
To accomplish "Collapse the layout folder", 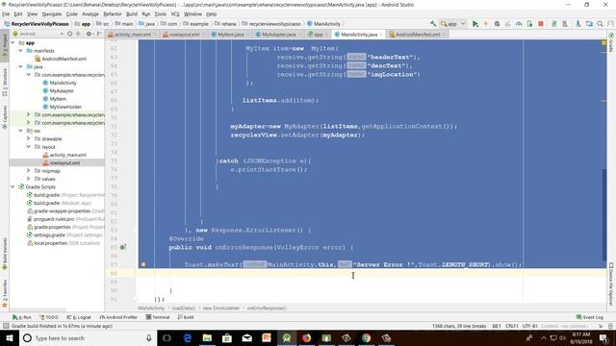I will pos(28,147).
